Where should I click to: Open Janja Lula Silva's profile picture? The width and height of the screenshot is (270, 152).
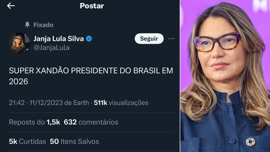click(20, 43)
